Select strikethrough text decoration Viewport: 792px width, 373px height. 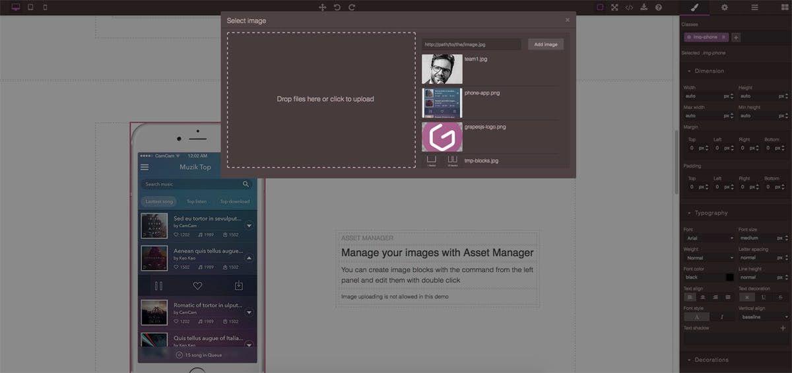(781, 297)
